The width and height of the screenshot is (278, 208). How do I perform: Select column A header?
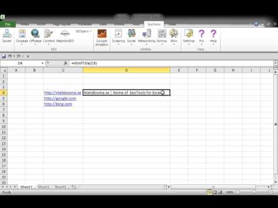click(x=16, y=70)
